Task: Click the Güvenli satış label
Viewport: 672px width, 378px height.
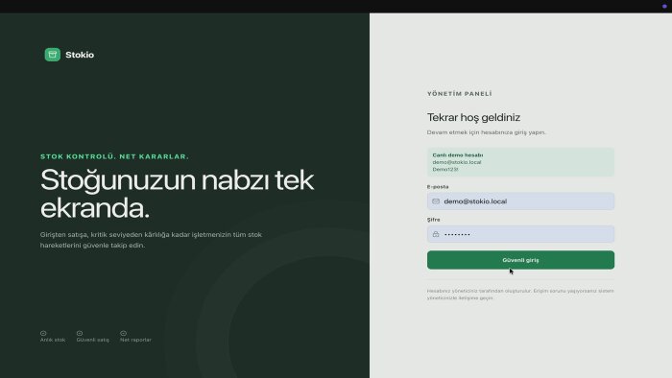Action: 92,340
